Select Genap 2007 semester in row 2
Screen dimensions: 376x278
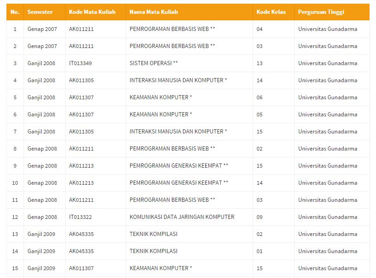point(42,46)
